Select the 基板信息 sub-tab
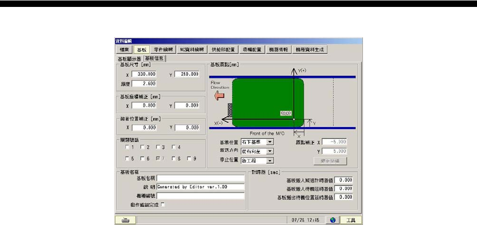 tap(154, 58)
